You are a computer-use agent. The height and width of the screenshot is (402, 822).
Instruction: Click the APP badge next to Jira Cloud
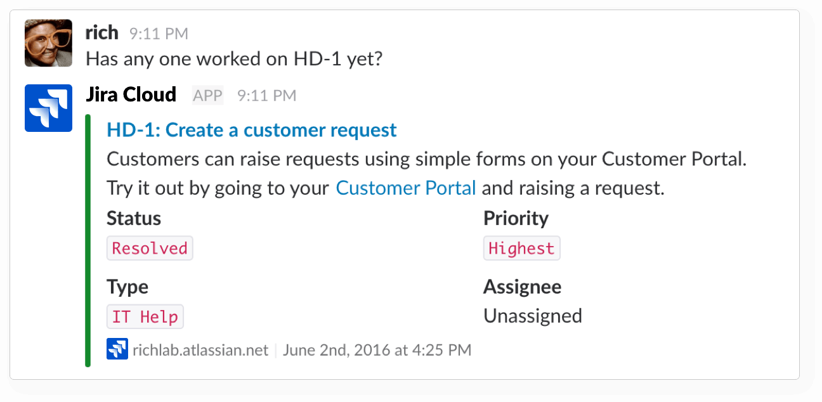pos(208,96)
